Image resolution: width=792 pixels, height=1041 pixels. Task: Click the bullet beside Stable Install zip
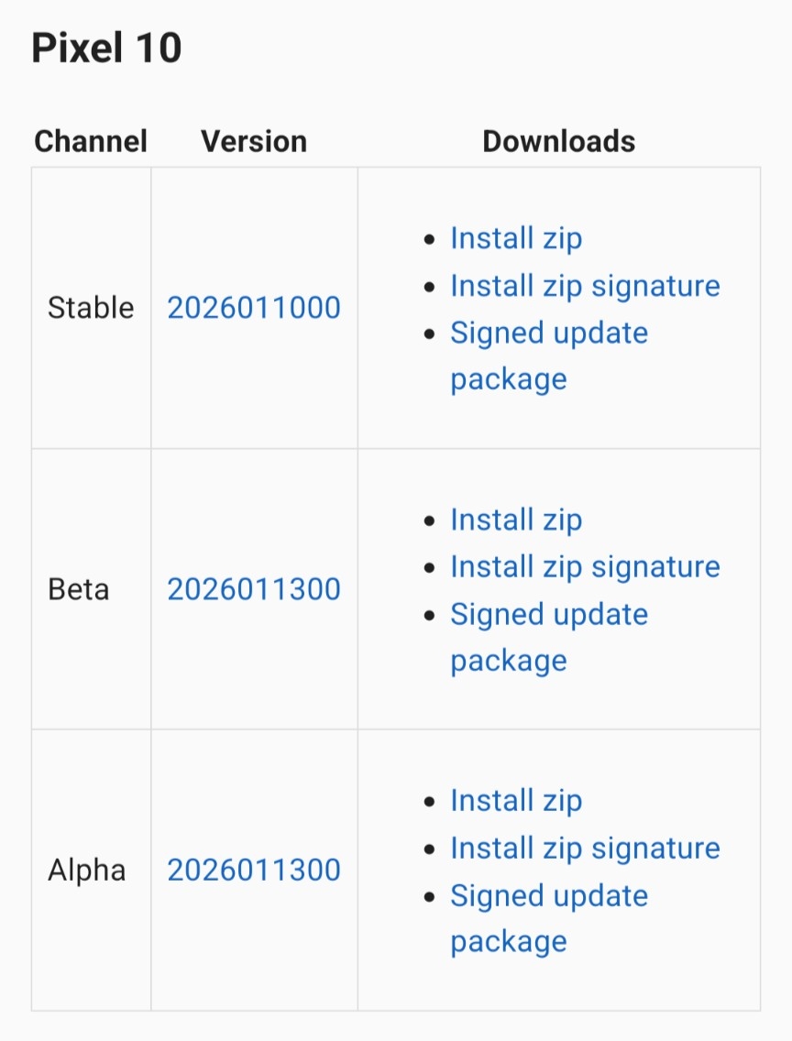429,239
